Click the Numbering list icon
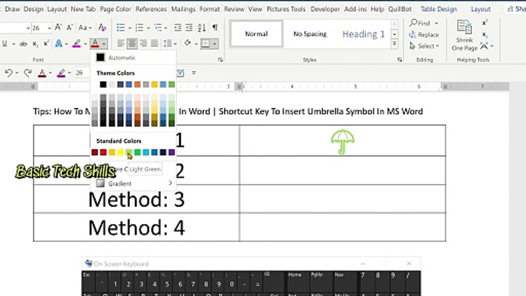Image resolution: width=526 pixels, height=296 pixels. (140, 28)
